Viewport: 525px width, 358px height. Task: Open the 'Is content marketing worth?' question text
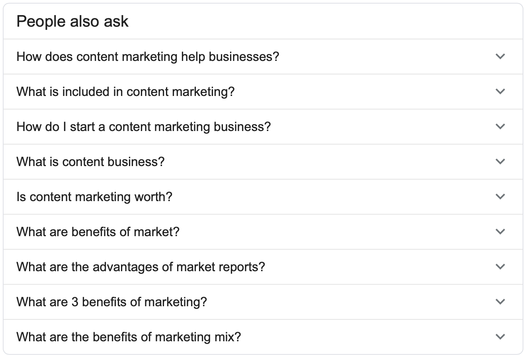tap(94, 197)
